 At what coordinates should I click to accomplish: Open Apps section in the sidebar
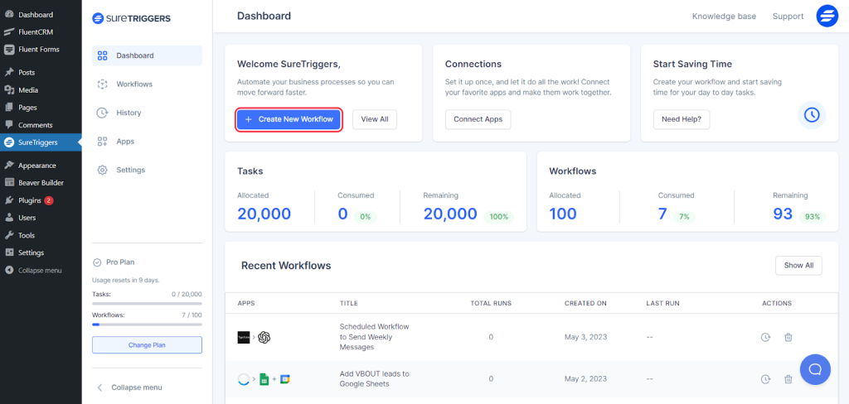pos(125,142)
